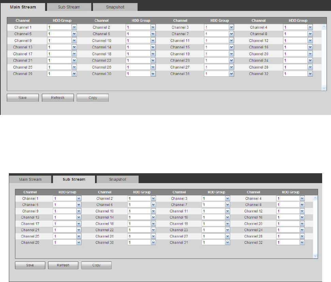The width and height of the screenshot is (331, 282).
Task: Choose HDD Group for Channel 21 in Main Stream
Action: pyautogui.click(x=62, y=60)
